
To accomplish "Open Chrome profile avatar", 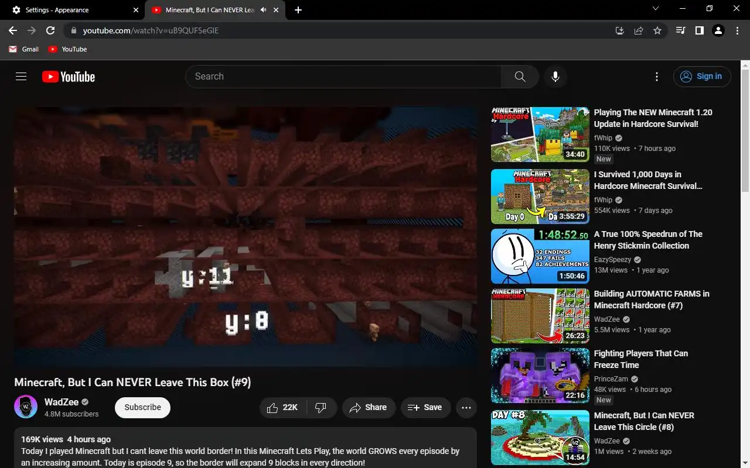I will point(718,30).
